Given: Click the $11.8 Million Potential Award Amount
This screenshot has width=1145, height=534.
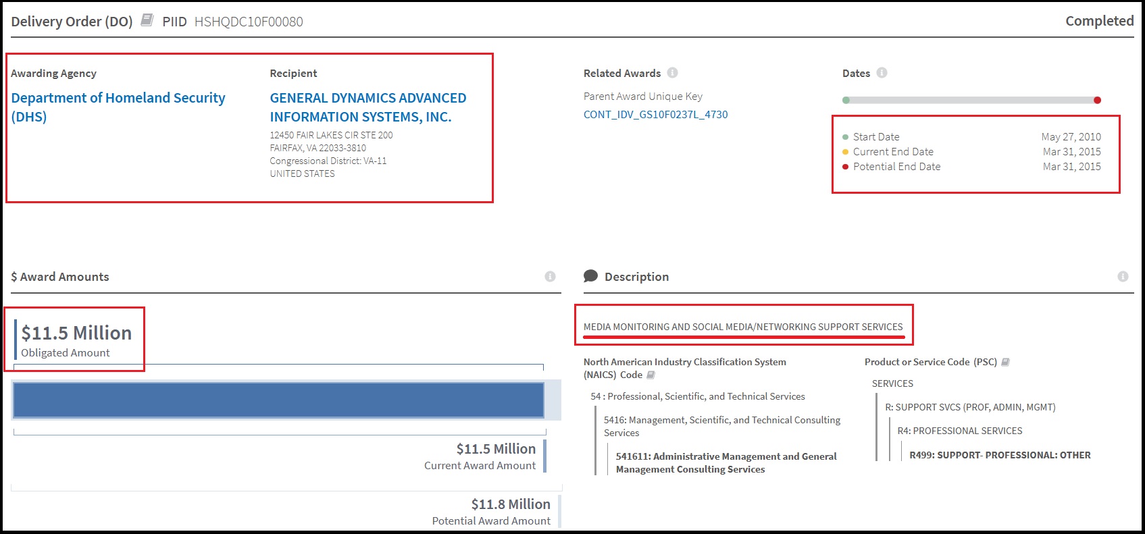Looking at the screenshot, I should coord(511,504).
